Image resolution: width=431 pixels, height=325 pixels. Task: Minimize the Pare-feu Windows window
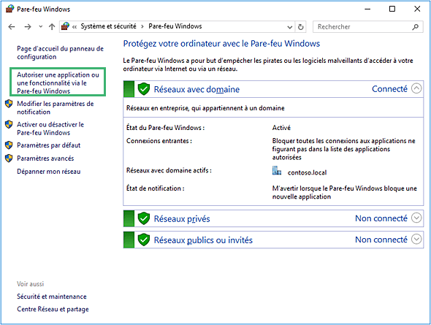point(367,9)
